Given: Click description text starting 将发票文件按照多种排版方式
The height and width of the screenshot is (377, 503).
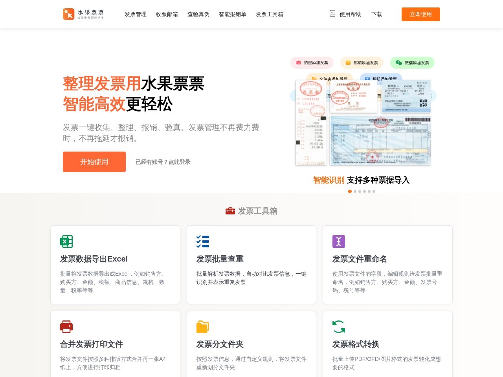Looking at the screenshot, I should point(113,363).
